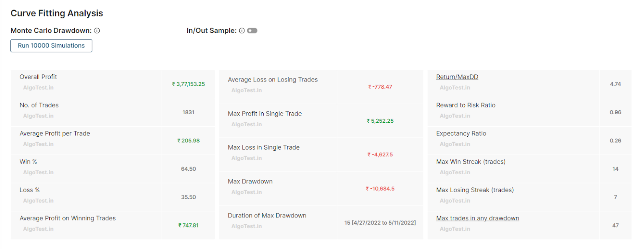Click Average Profit per Trade value
This screenshot has width=640, height=249.
coord(188,141)
